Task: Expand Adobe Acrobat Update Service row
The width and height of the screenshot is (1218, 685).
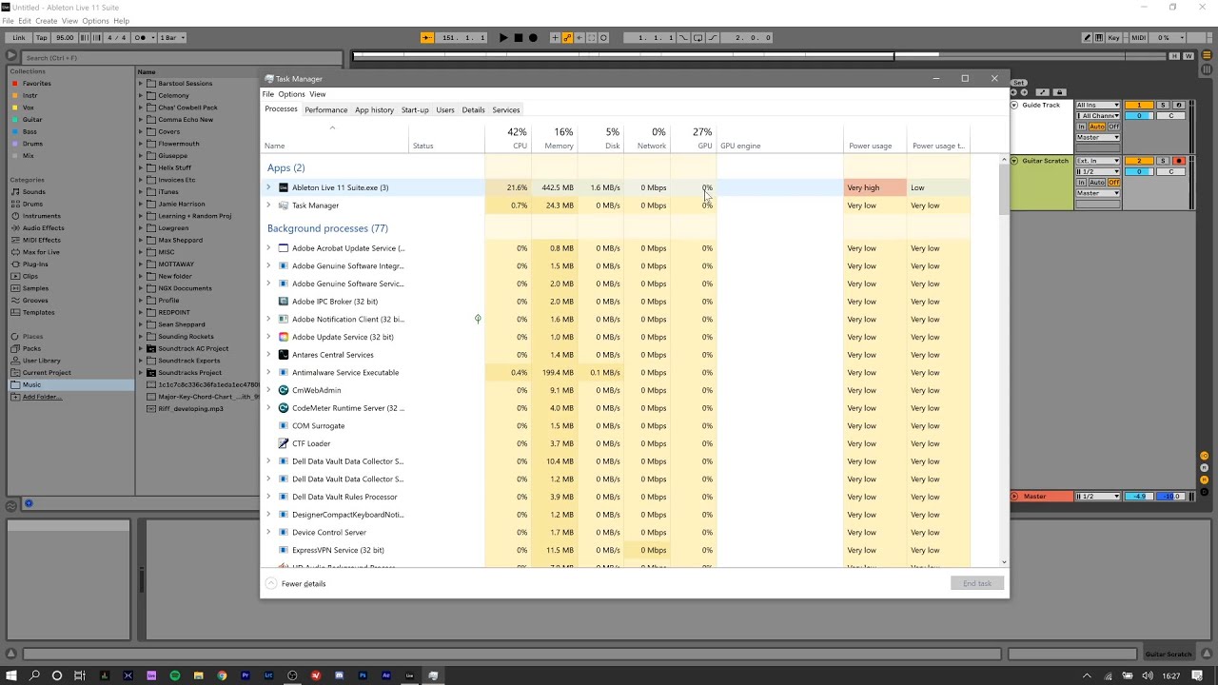Action: click(x=268, y=248)
